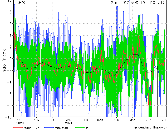The height and width of the screenshot is (129, 167).
Task: Click the JAN 2021 axis label
Action: point(69,122)
